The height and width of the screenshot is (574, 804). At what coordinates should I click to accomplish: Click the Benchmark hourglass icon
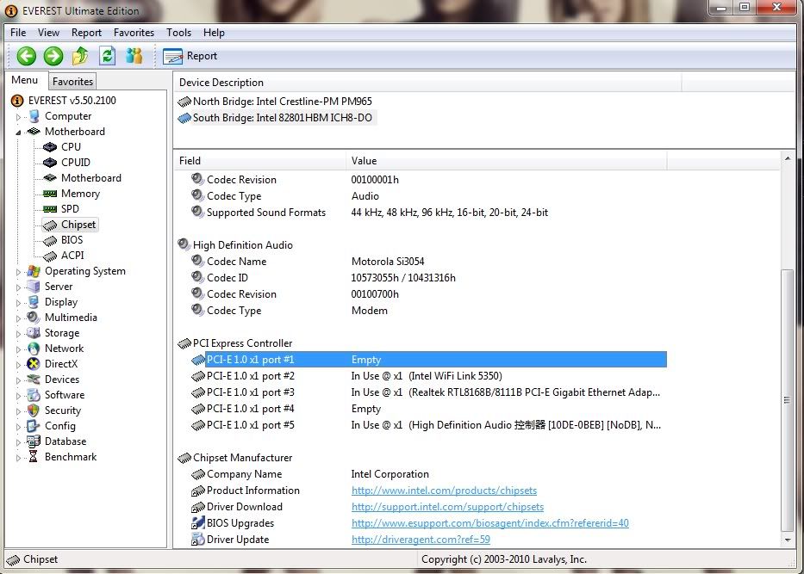tap(34, 457)
